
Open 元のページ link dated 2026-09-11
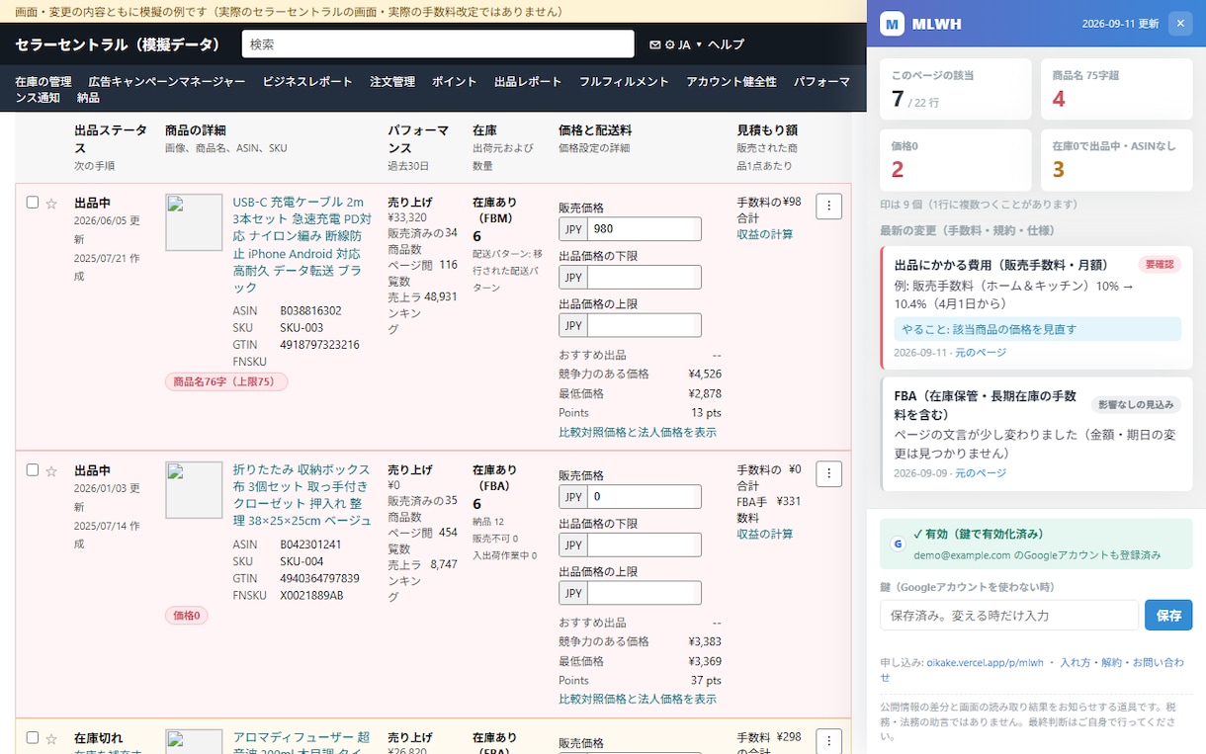point(981,353)
